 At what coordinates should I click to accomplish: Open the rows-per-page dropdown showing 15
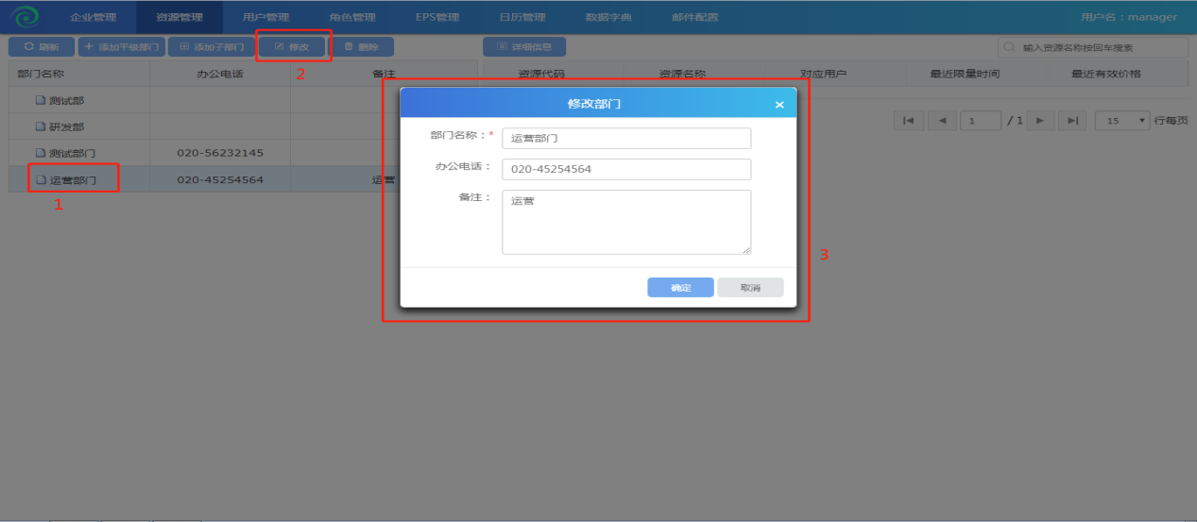coord(1122,121)
